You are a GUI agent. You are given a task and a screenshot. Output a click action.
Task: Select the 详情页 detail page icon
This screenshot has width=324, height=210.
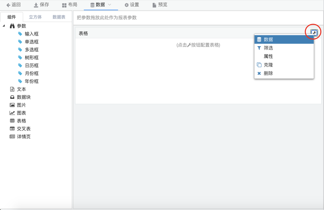click(x=12, y=137)
